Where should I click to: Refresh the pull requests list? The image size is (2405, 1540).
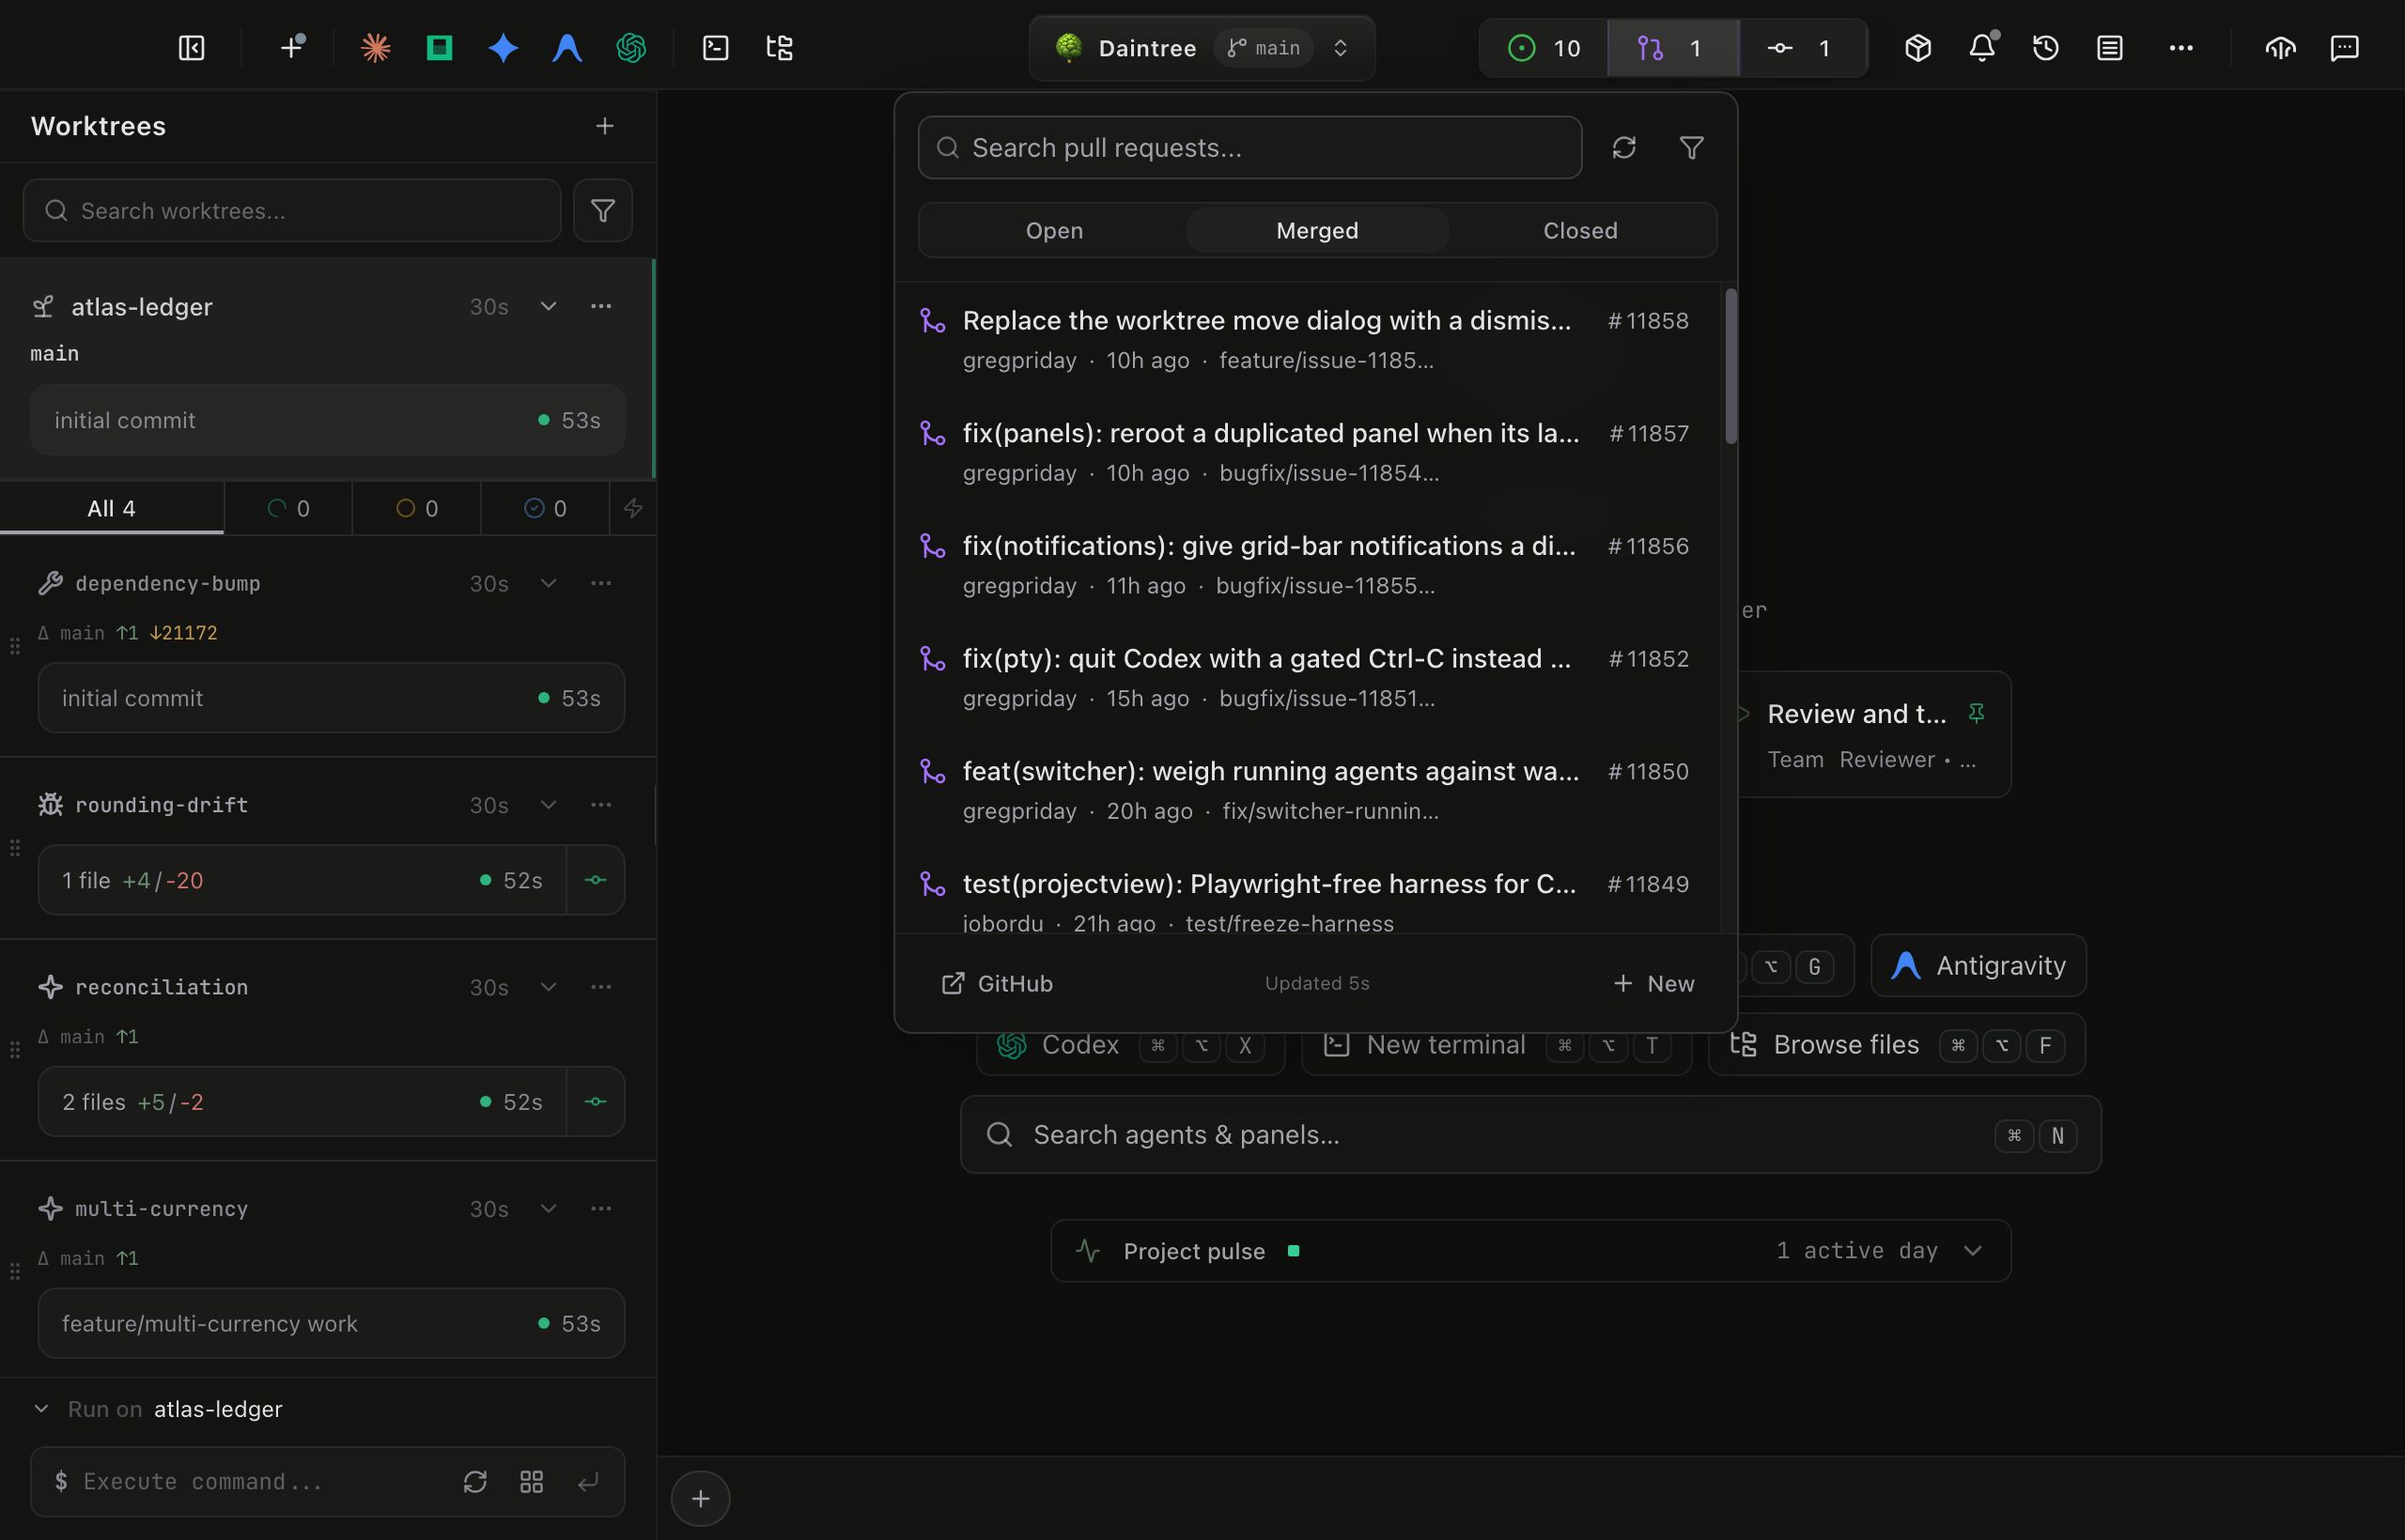click(x=1623, y=148)
